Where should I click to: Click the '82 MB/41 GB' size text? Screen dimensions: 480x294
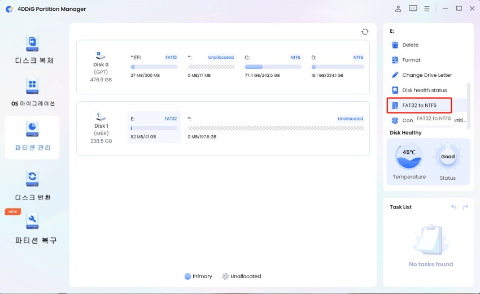tap(143, 137)
